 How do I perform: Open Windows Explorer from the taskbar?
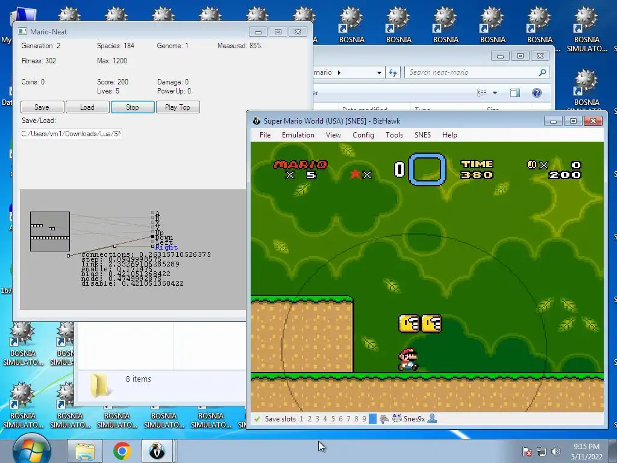tap(85, 451)
